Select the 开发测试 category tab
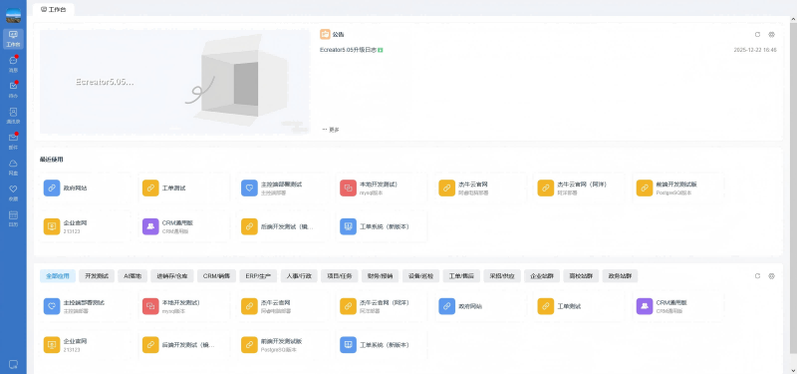Viewport: 797px width, 374px height. click(x=97, y=276)
